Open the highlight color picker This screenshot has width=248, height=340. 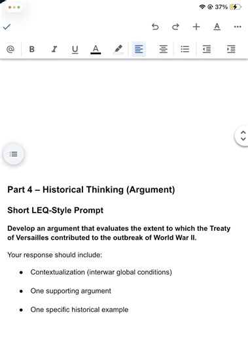tap(118, 50)
